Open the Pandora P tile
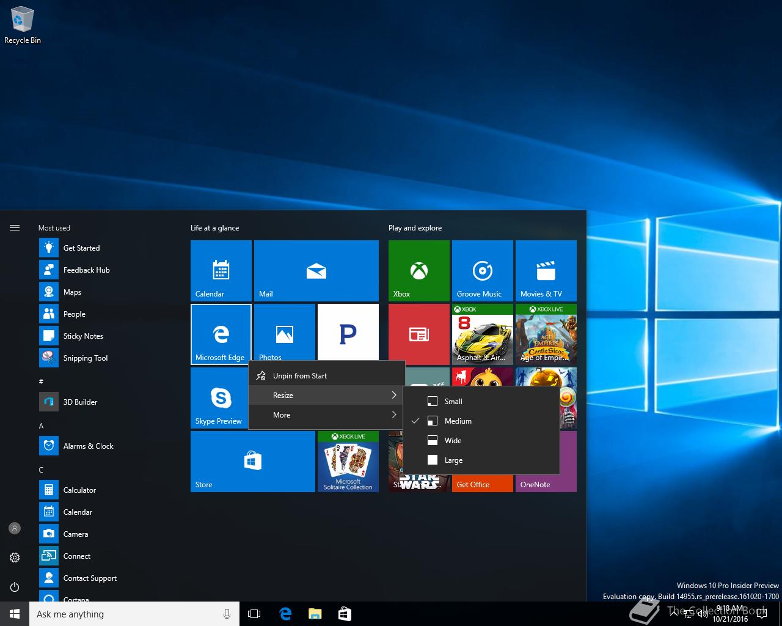 pos(348,332)
